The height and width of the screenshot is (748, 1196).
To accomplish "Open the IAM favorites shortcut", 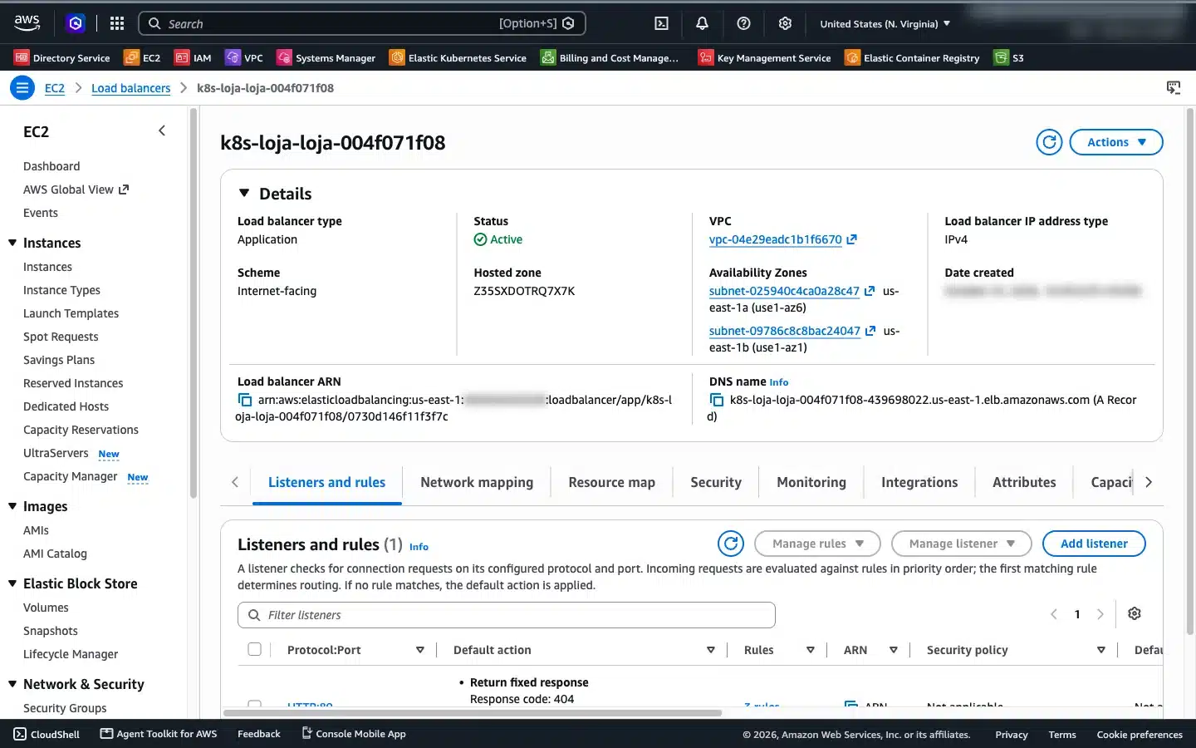I will tap(193, 57).
